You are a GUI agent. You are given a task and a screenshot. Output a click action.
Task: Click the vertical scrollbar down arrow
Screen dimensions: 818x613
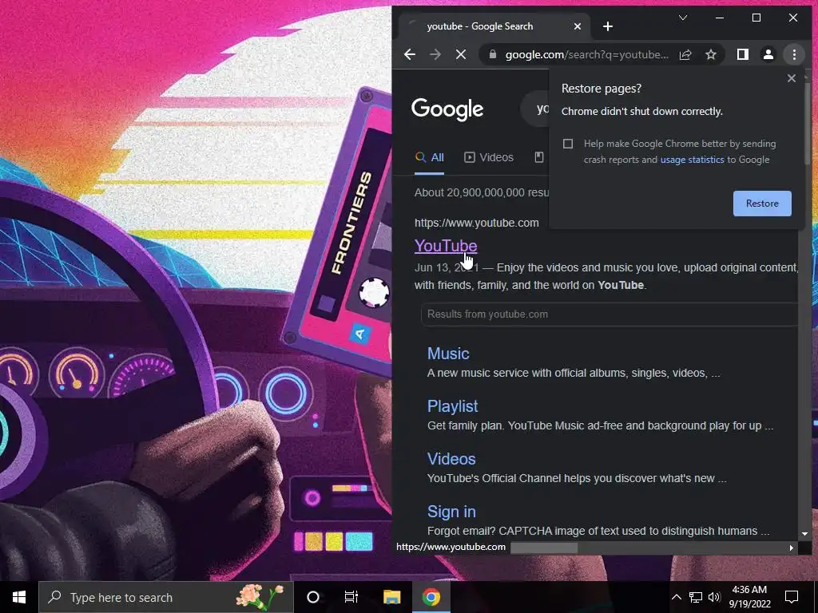pos(804,534)
